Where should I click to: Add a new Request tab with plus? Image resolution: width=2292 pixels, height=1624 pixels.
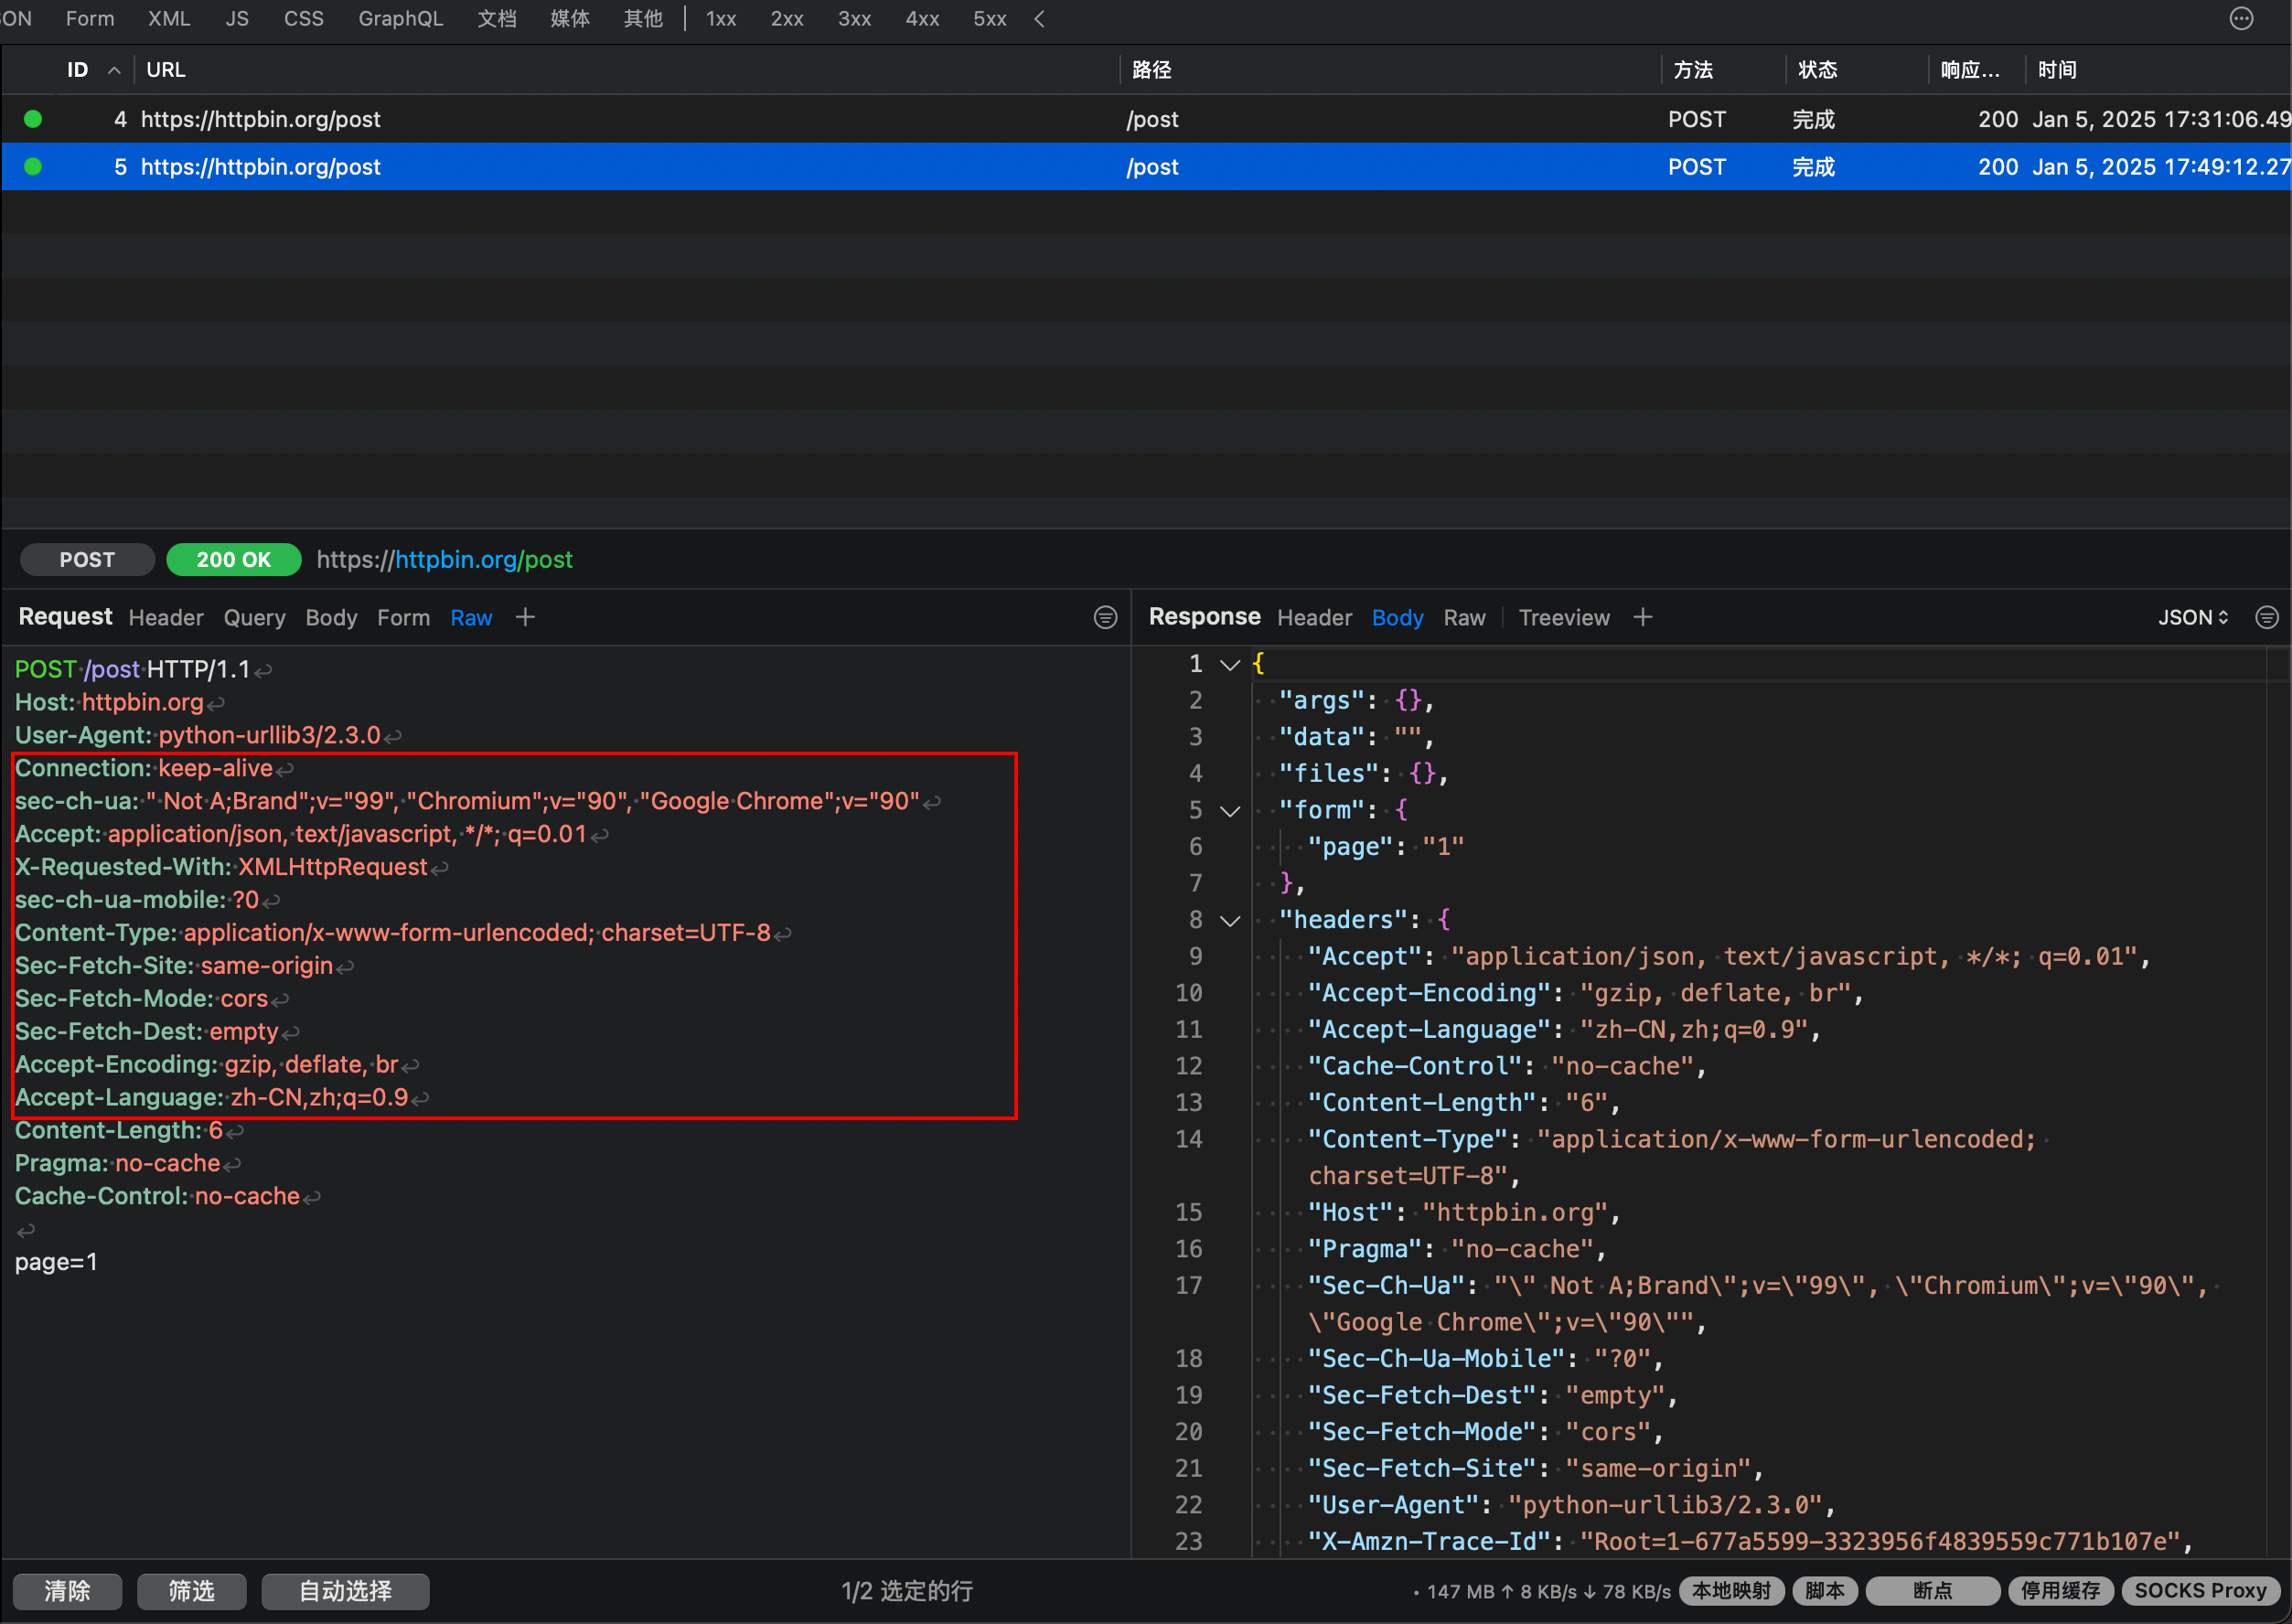pos(525,618)
